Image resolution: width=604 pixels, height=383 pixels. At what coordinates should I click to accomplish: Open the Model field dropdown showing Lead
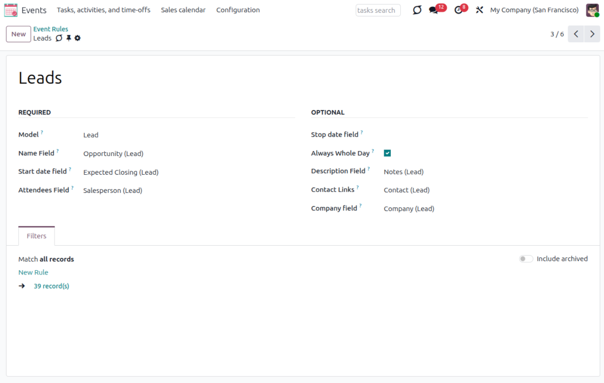click(187, 135)
